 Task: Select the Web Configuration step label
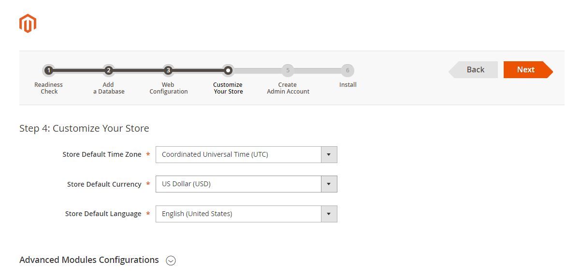(x=168, y=88)
